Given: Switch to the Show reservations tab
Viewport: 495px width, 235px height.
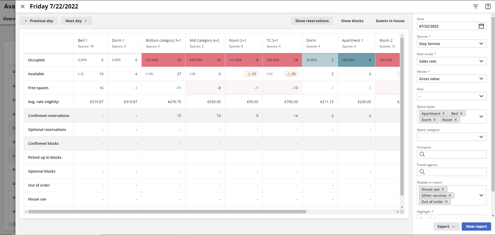Looking at the screenshot, I should point(312,21).
